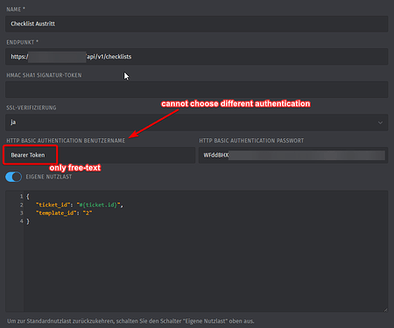Click the HMAC SHA1 SIGNATUR-TOKEN label
The width and height of the screenshot is (394, 328).
coord(44,75)
